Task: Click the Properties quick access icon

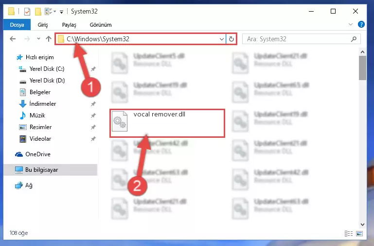Action: [27, 12]
